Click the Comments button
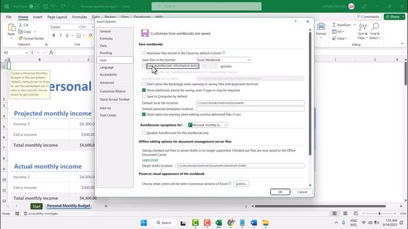Image resolution: width=408 pixels, height=229 pixels. coord(368,17)
